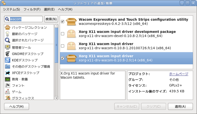The height and width of the screenshot is (114, 197).
Task: Click the admin tools monitor icon
Action: 7,47
